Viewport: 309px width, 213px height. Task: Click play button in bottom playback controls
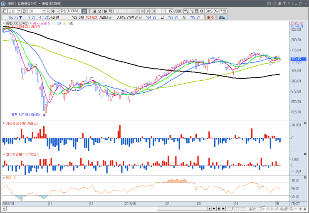point(210,208)
